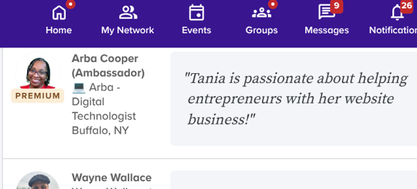Click the Events menu label

[196, 30]
